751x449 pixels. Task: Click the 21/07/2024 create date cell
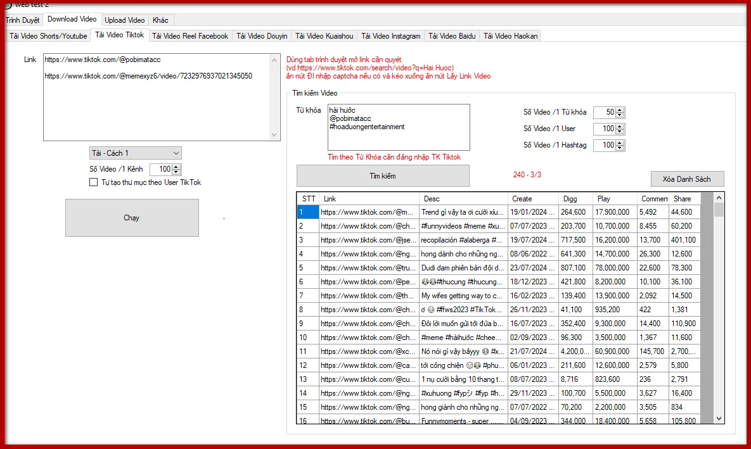pyautogui.click(x=532, y=351)
